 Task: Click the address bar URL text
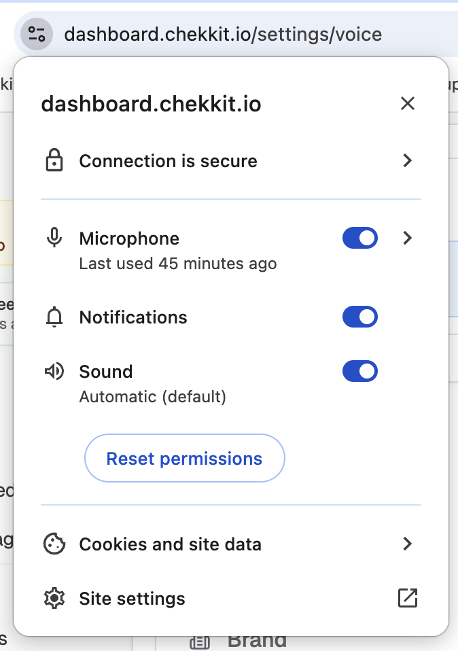point(223,34)
